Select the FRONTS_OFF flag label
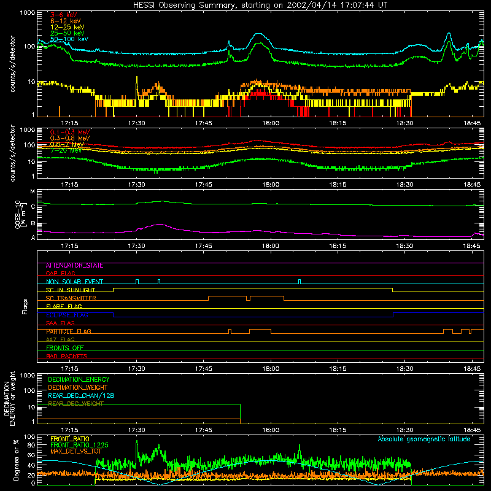 [x=65, y=348]
